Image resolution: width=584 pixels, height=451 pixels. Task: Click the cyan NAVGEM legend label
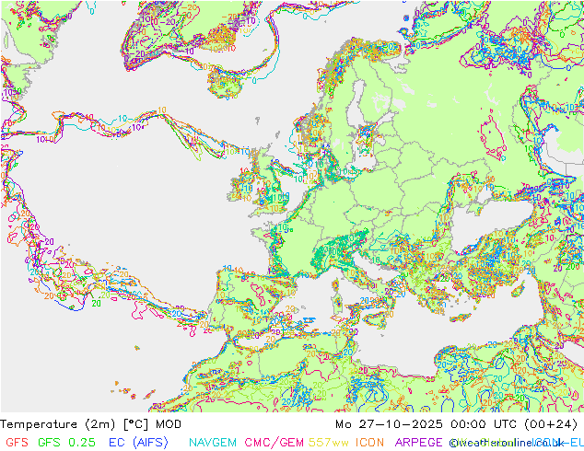(x=213, y=443)
